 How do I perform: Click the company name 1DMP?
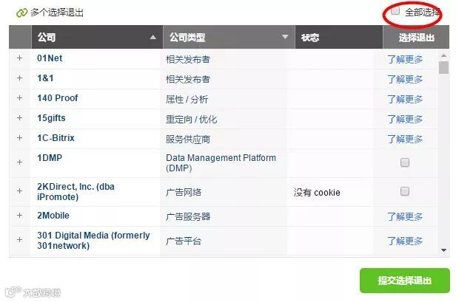tap(50, 158)
